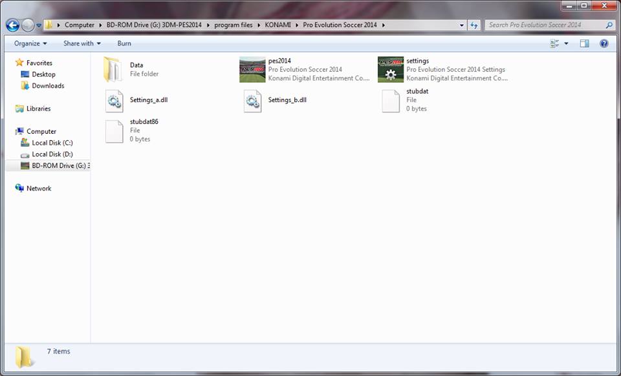Click the stubdat file name text
The width and height of the screenshot is (621, 376).
pos(417,91)
